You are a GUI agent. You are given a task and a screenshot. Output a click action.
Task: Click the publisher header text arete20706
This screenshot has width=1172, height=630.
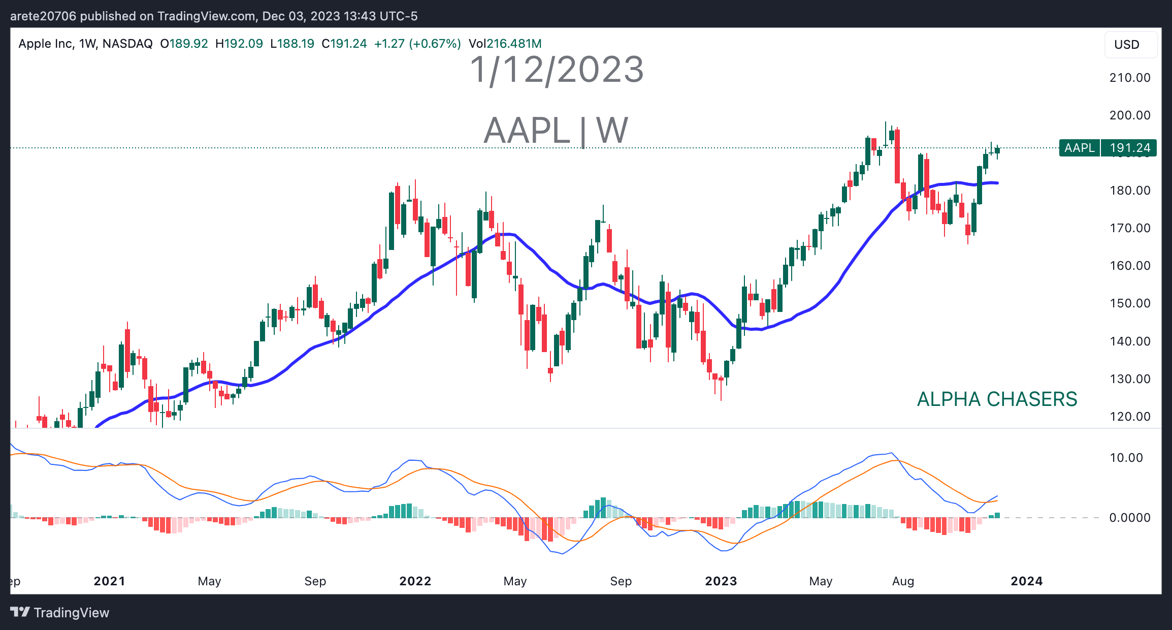point(43,16)
